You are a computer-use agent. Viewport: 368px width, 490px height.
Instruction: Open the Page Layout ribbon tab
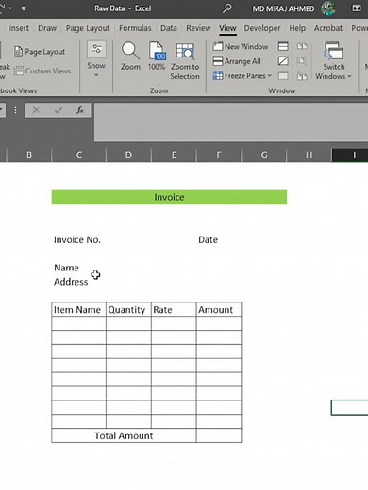point(88,28)
